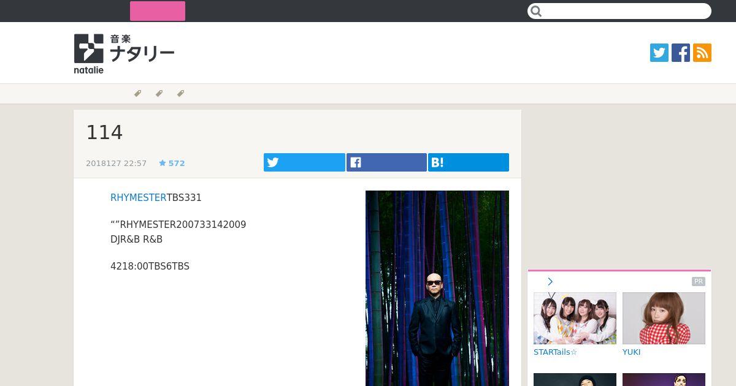Viewport: 736px width, 386px height.
Task: Share article via Twitter button
Action: click(x=304, y=162)
